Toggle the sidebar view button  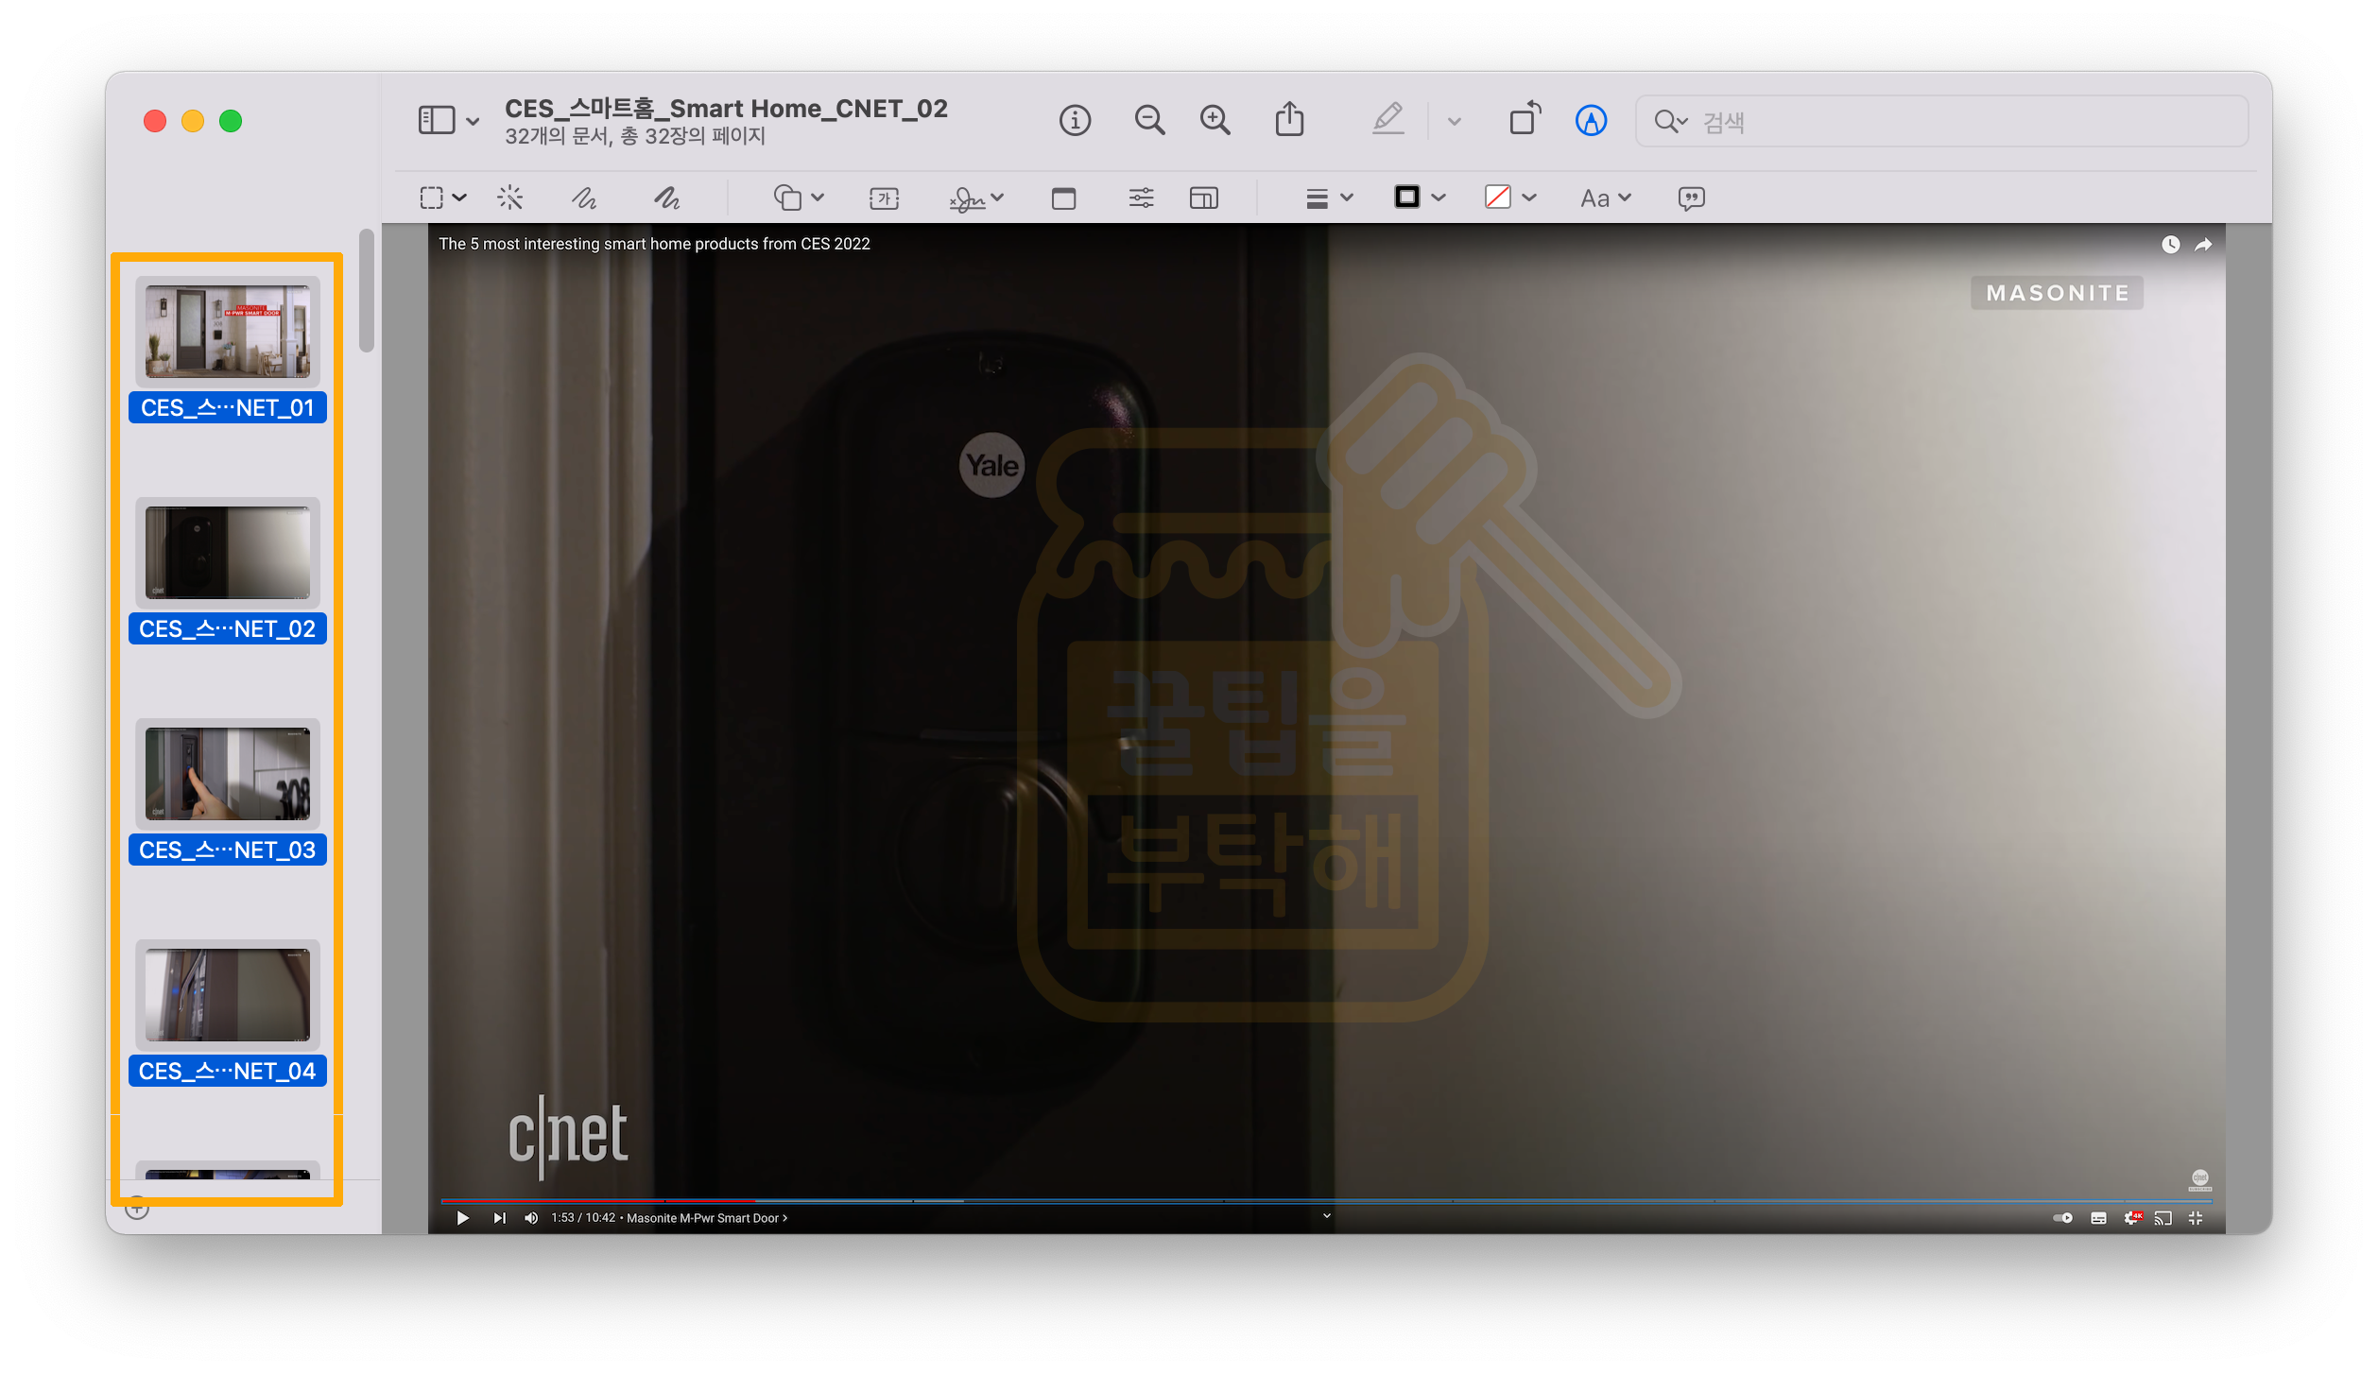coord(437,121)
